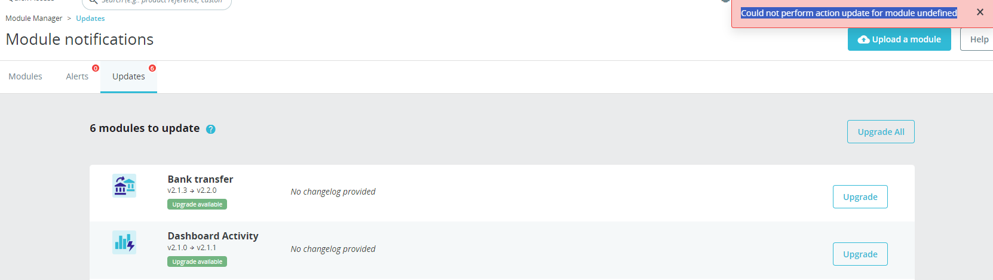The image size is (993, 280).
Task: Click Bank transfer's Upgrade available badge
Action: 197,204
